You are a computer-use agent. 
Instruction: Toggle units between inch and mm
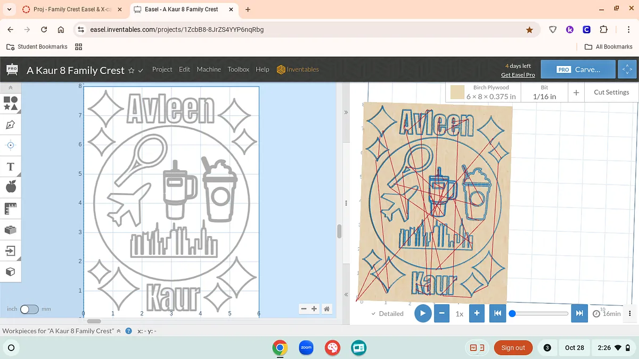pyautogui.click(x=29, y=309)
